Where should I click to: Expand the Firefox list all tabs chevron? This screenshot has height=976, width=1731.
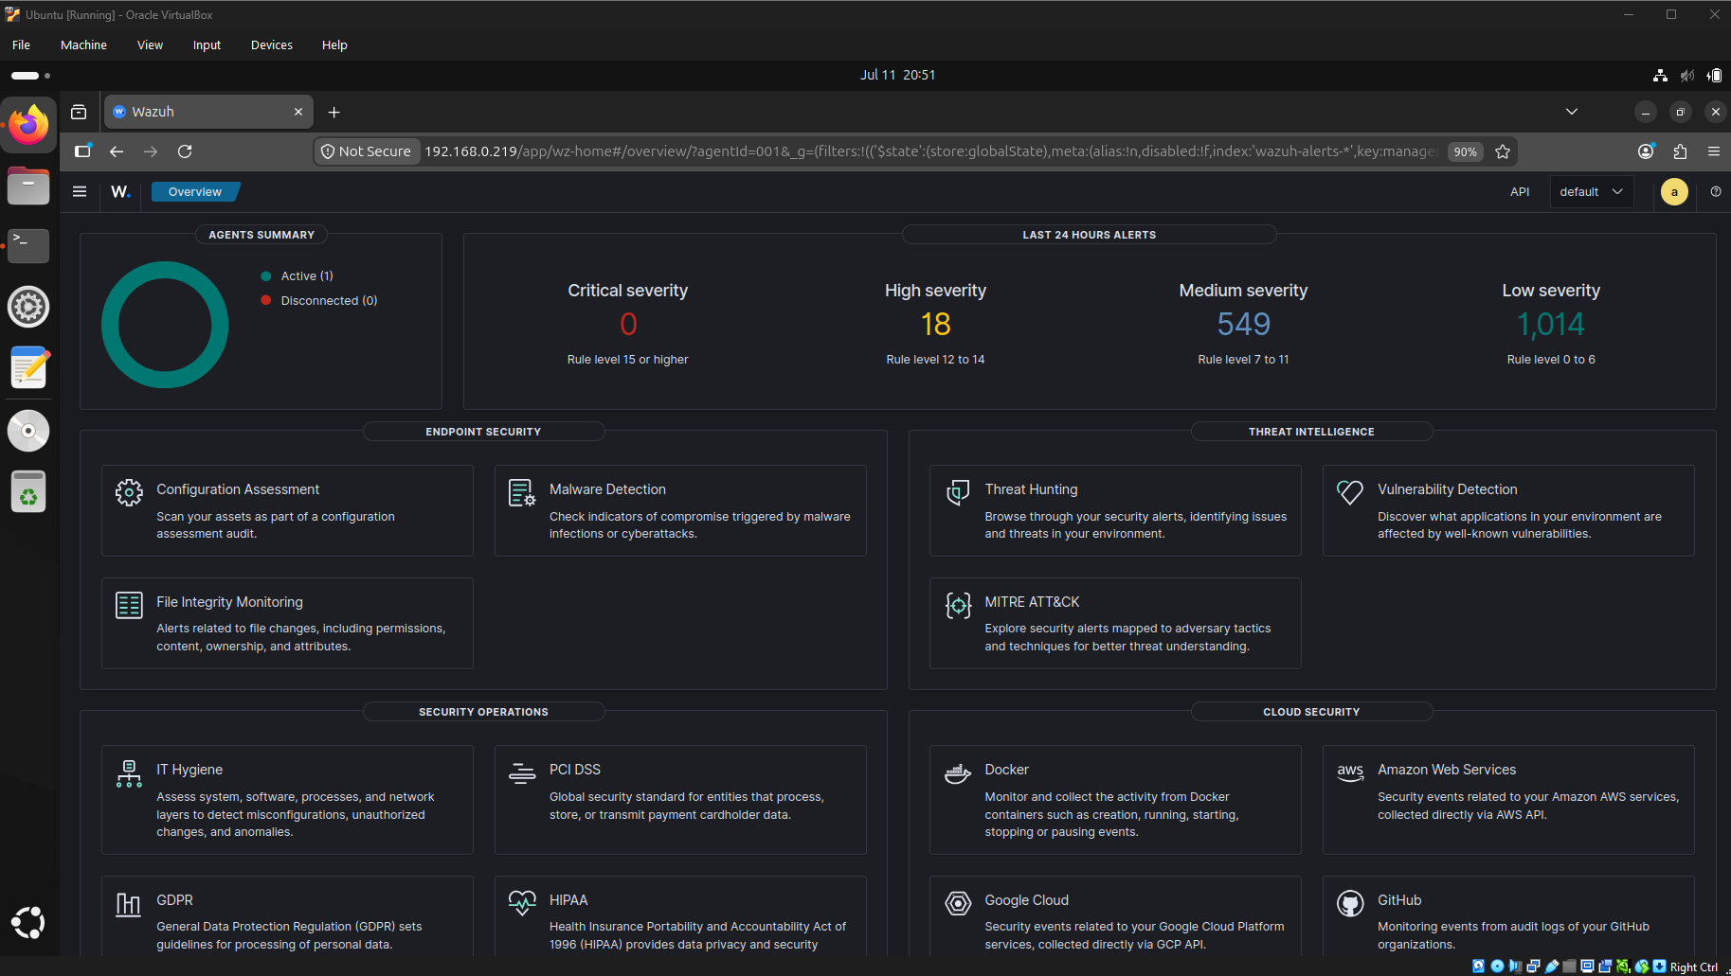pyautogui.click(x=1572, y=112)
